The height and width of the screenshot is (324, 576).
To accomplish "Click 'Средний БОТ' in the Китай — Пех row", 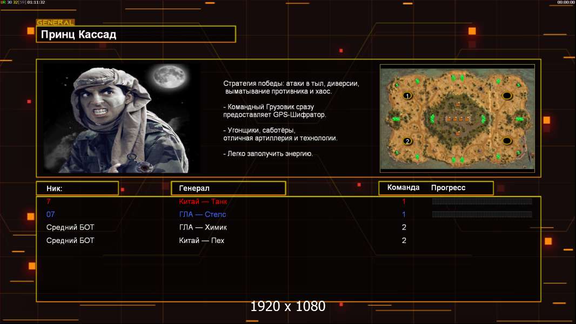I will pyautogui.click(x=70, y=241).
